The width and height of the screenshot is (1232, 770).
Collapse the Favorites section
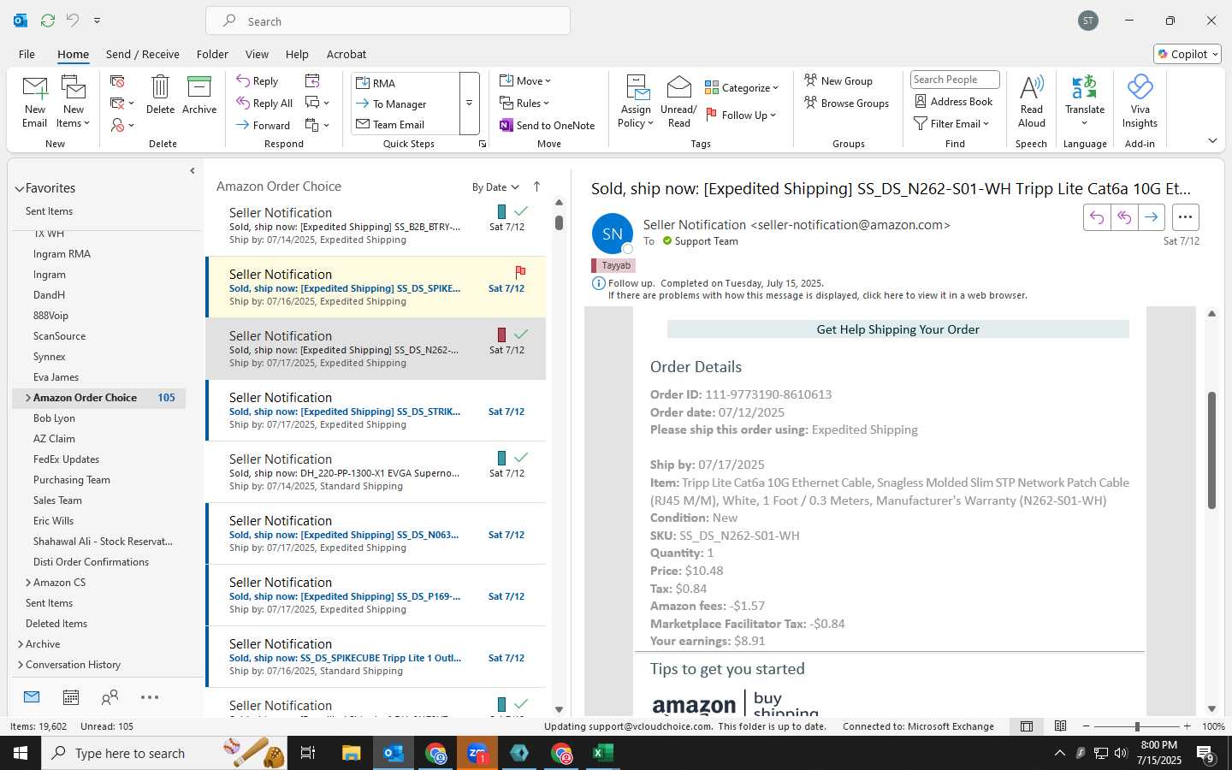19,188
